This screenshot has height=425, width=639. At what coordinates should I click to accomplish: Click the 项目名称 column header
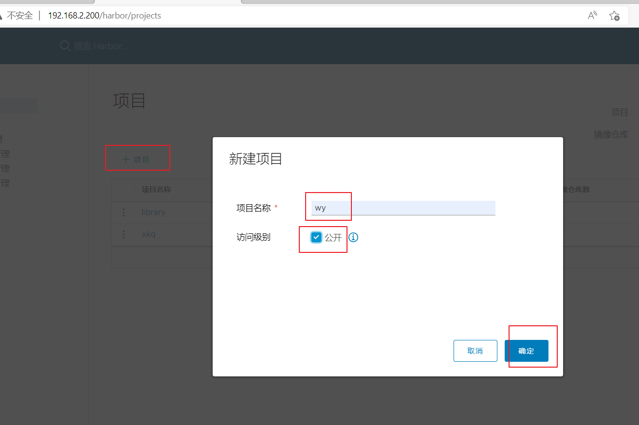click(156, 190)
